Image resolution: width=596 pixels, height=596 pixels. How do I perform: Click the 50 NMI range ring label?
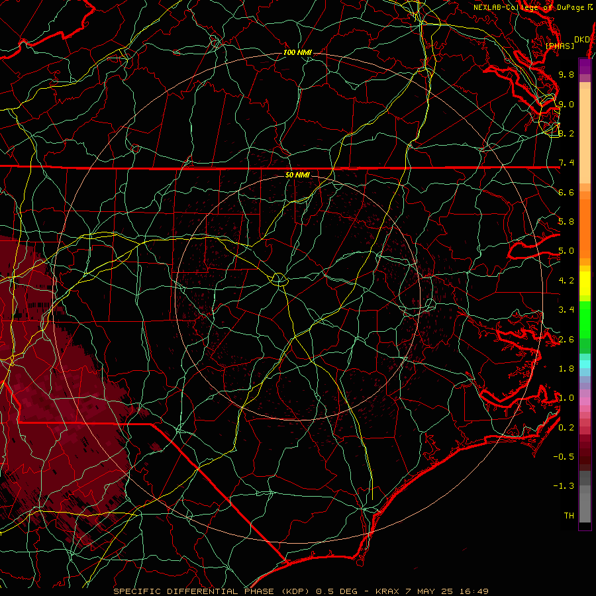point(297,175)
